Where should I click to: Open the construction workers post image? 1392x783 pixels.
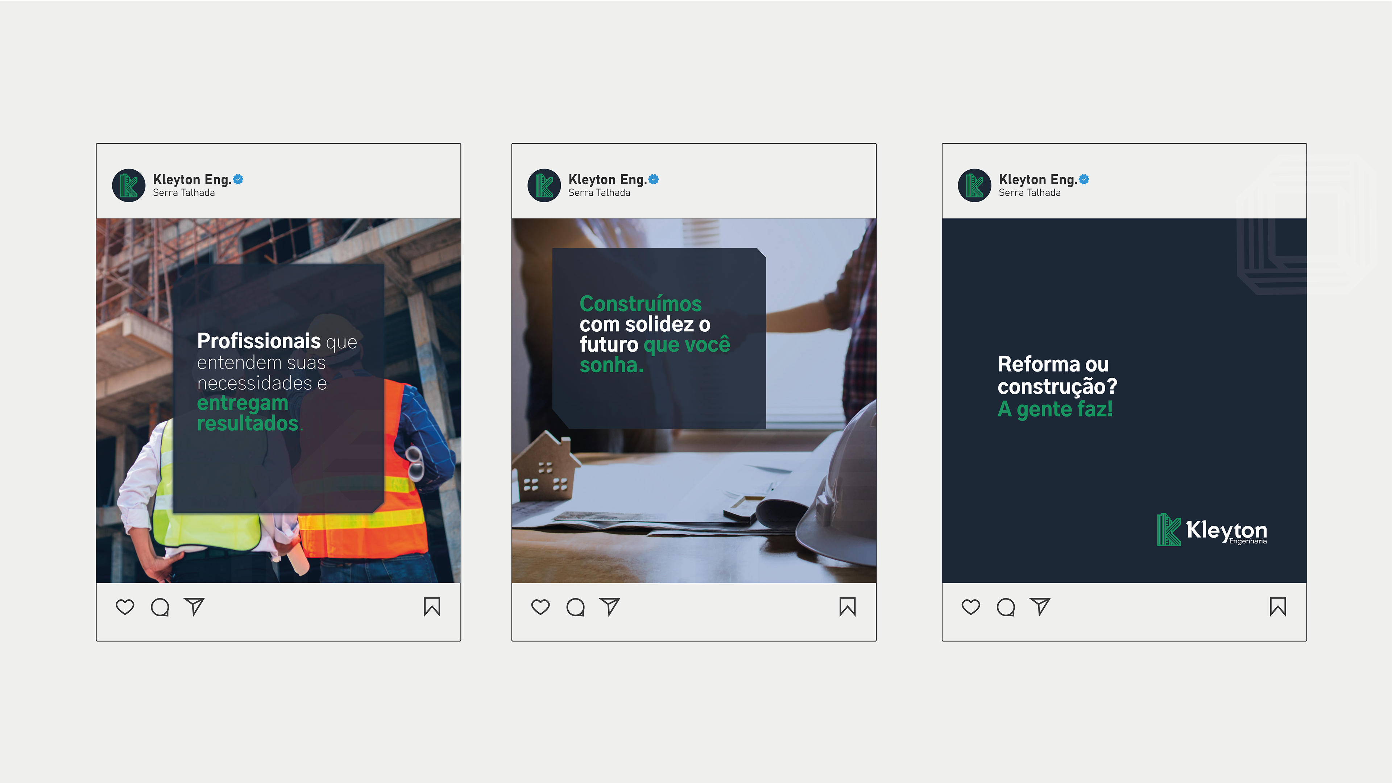[278, 401]
